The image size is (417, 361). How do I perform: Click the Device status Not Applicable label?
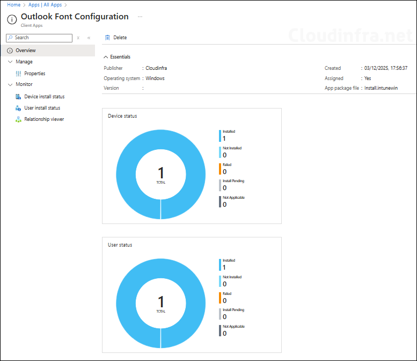click(234, 198)
